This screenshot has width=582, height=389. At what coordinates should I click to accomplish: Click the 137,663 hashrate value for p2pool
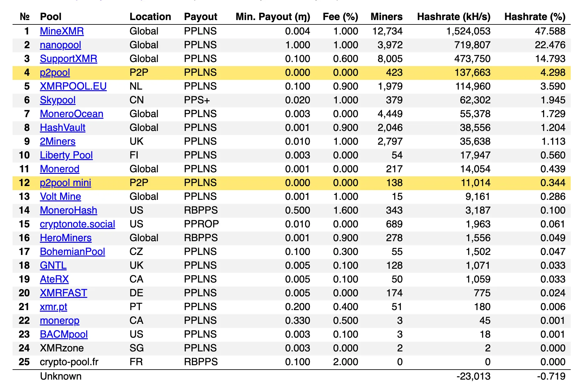tap(473, 72)
